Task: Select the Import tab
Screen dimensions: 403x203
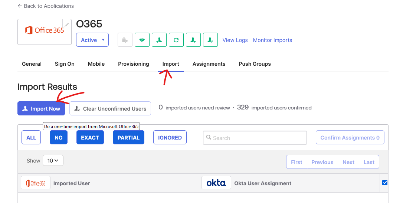Action: (x=171, y=64)
